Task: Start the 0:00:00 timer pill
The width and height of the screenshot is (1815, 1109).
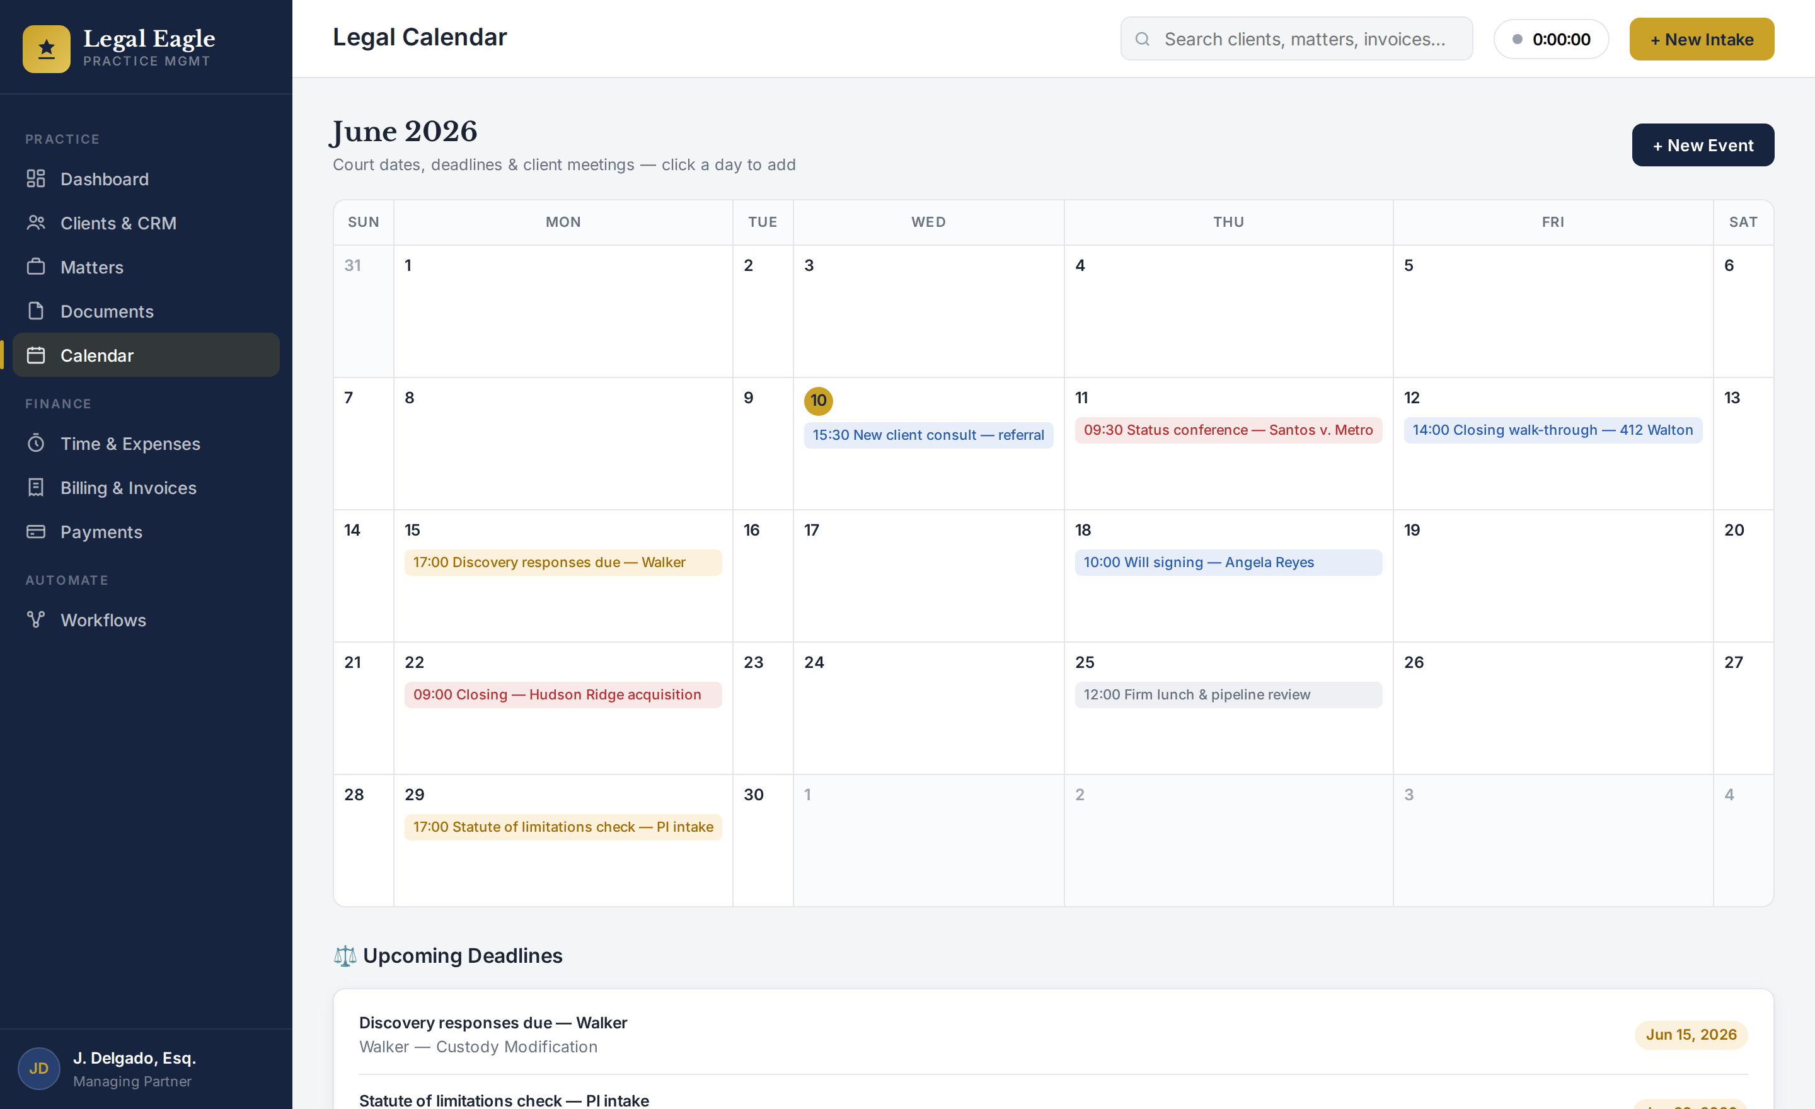Action: [x=1552, y=39]
